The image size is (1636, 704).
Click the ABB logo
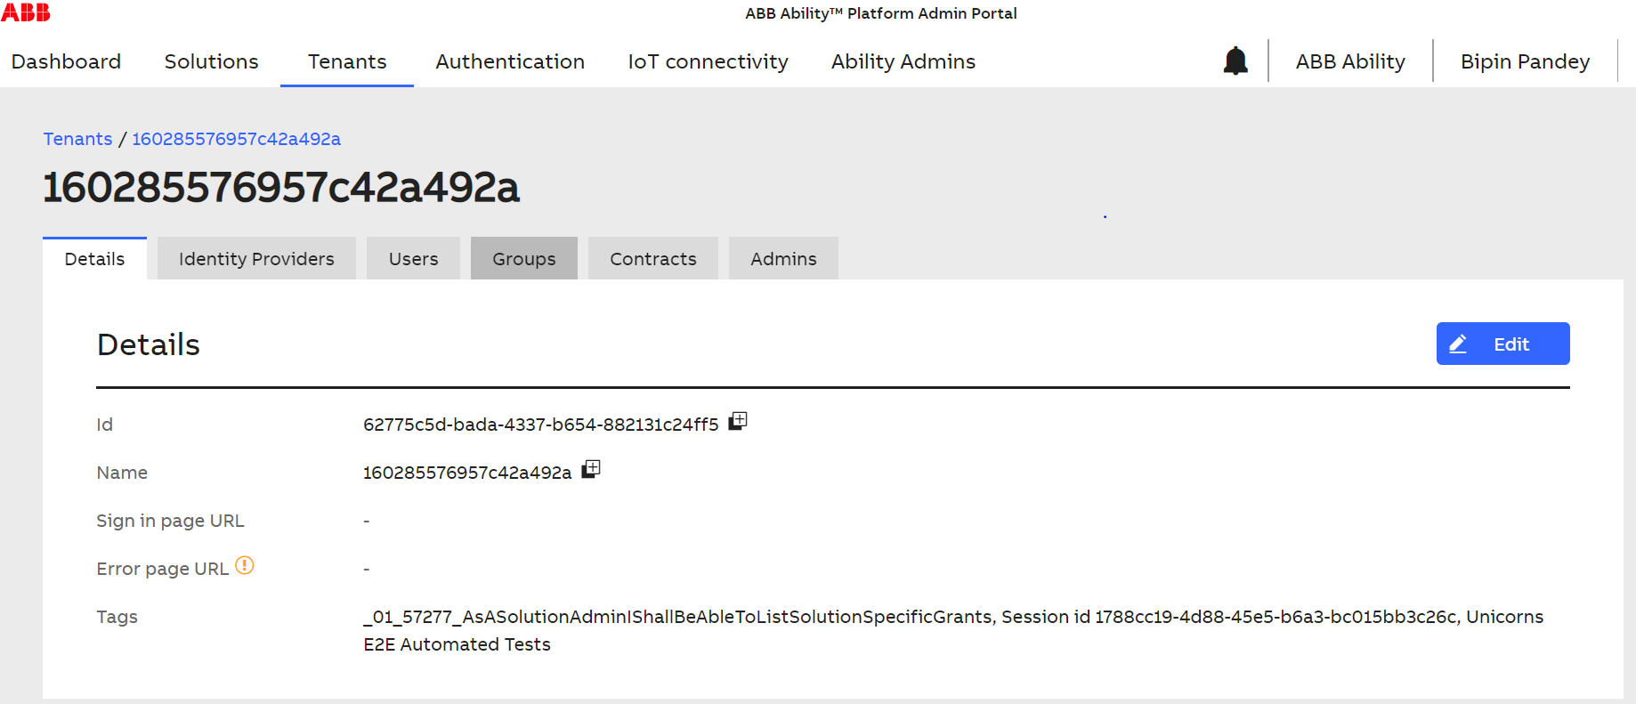click(26, 12)
